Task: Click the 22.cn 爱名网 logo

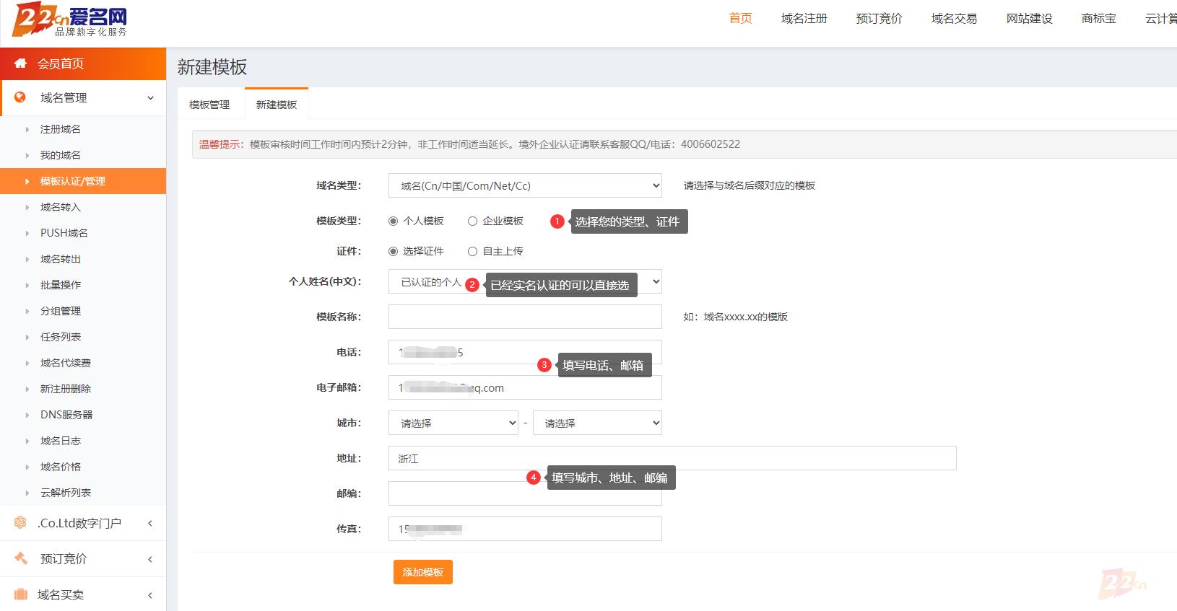Action: [x=70, y=20]
